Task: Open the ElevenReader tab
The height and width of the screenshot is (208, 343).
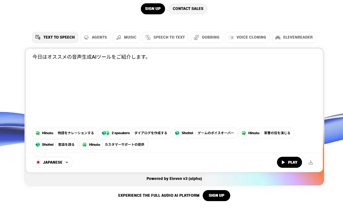Action: click(294, 37)
